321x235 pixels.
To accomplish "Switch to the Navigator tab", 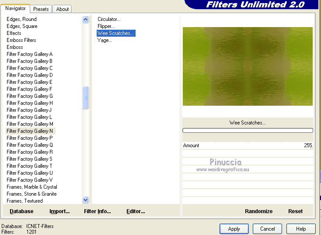I will 15,8.
